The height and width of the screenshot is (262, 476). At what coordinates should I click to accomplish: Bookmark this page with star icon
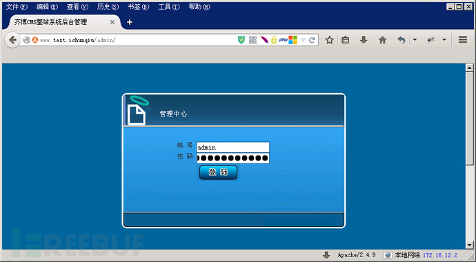pos(329,40)
